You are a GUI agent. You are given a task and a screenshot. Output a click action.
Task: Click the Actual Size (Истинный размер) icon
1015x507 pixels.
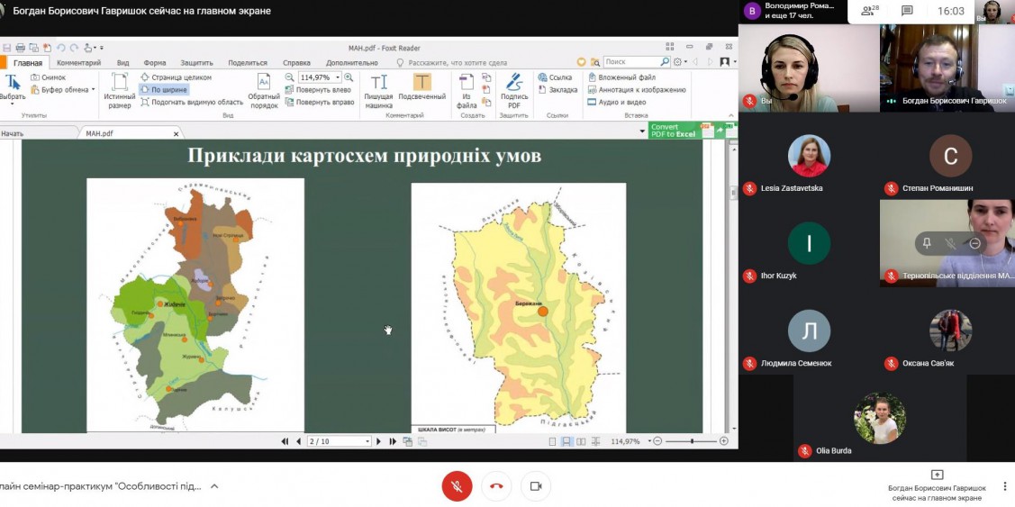tap(119, 89)
